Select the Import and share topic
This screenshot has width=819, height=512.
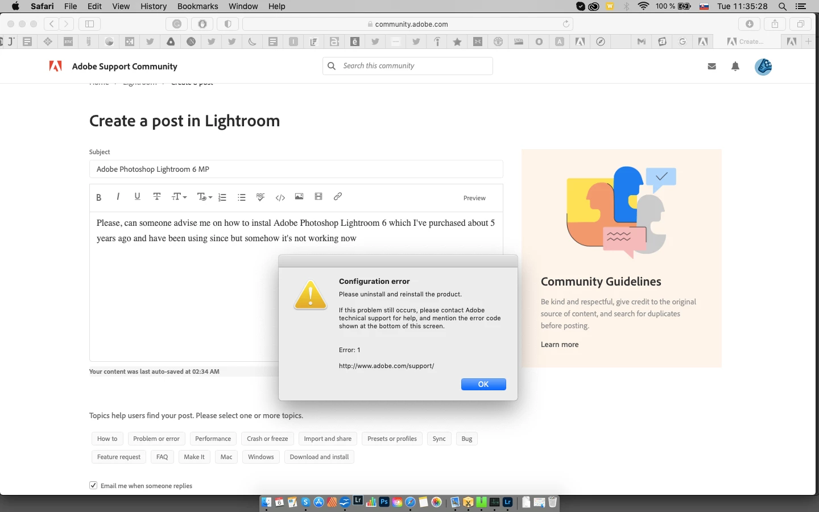tap(328, 439)
